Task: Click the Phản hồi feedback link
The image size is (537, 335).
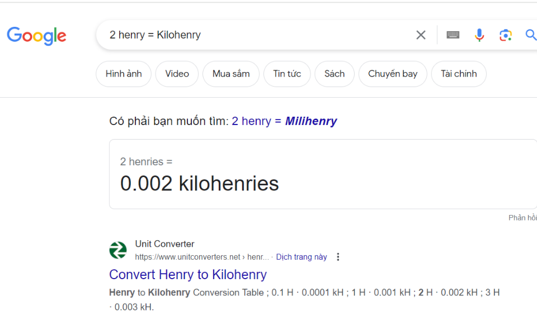Action: (522, 218)
